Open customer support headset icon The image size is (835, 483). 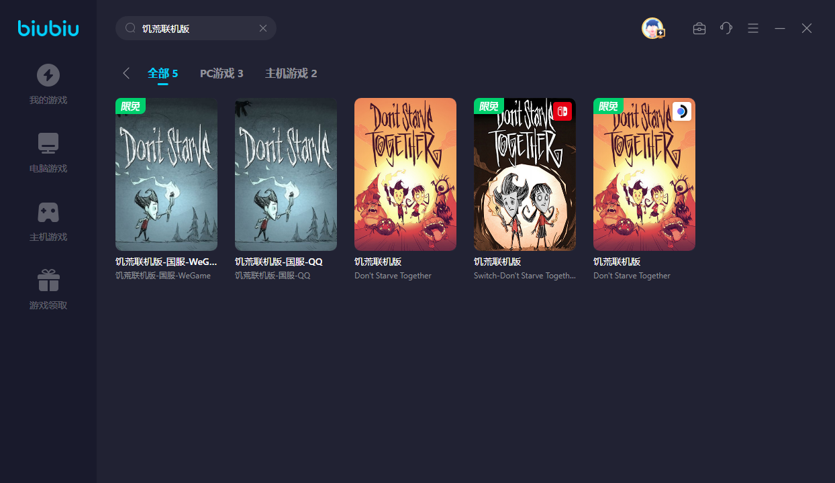pos(726,28)
